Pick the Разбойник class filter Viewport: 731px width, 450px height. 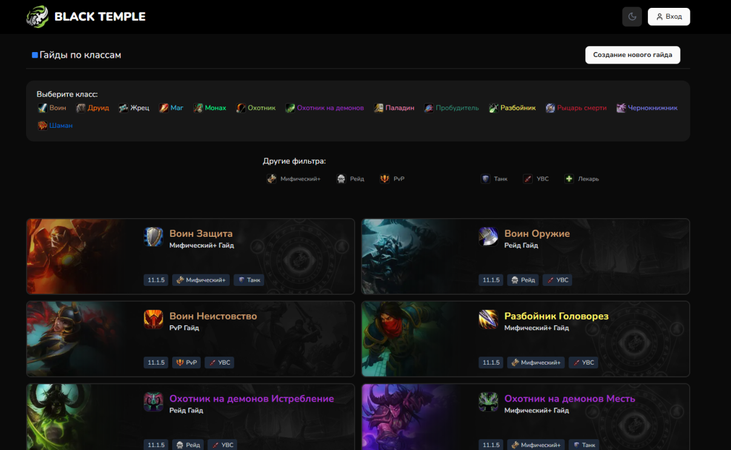tap(513, 108)
